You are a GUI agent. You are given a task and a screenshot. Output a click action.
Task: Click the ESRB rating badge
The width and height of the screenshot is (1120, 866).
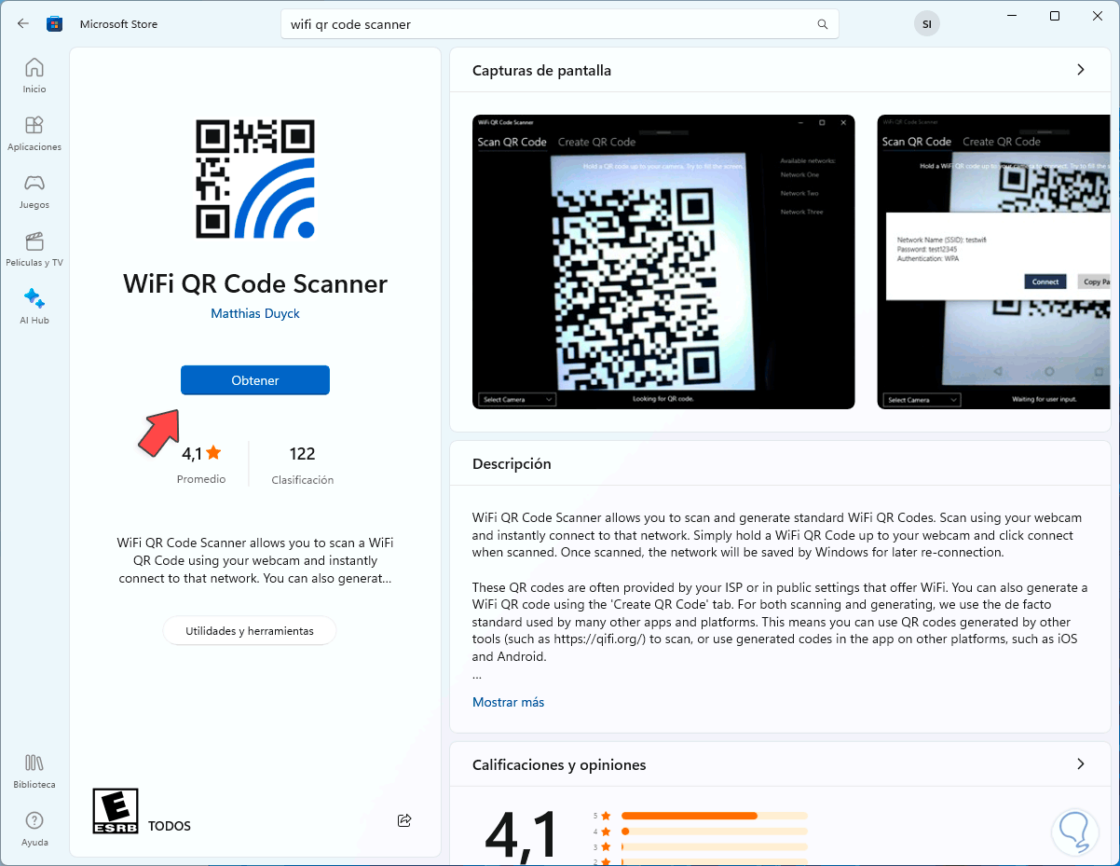pos(116,811)
